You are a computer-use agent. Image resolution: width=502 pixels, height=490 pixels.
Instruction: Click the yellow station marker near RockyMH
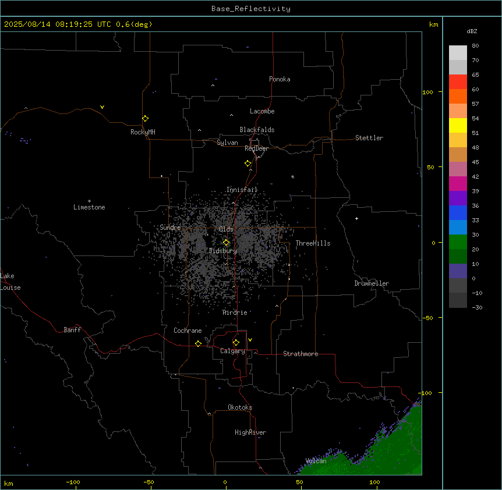(145, 118)
